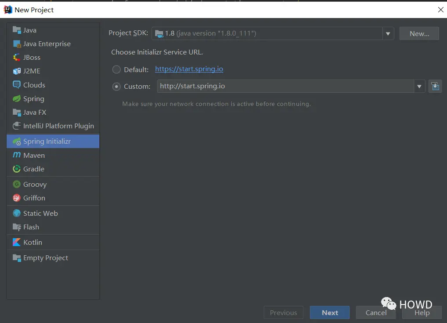Click the Gradle icon

pos(17,169)
